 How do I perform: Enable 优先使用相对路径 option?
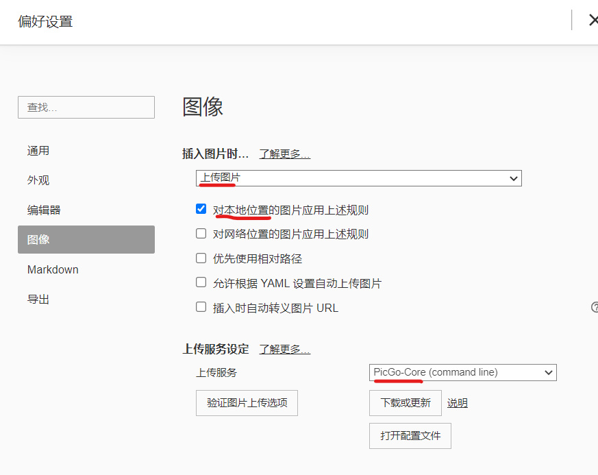tap(201, 257)
